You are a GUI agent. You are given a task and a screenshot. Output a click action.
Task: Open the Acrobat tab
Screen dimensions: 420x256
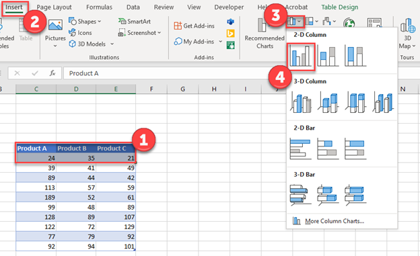pyautogui.click(x=296, y=7)
